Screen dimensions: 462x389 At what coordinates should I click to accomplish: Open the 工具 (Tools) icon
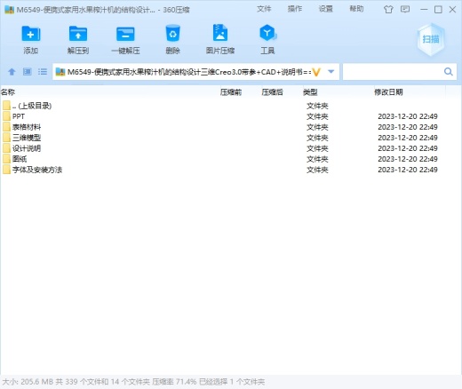point(267,33)
